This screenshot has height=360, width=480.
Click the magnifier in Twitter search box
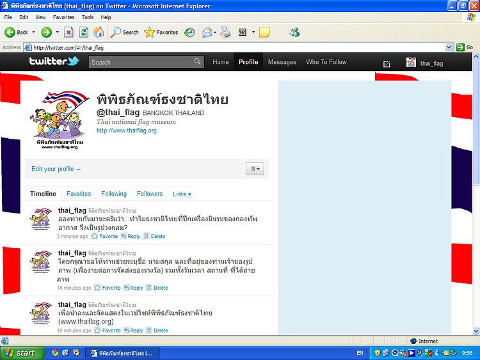(x=198, y=61)
